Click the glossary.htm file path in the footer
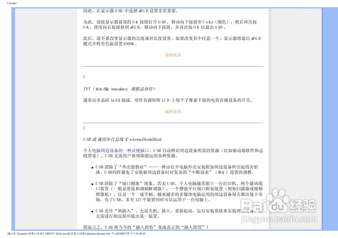The height and width of the screenshot is (238, 338). (76, 234)
